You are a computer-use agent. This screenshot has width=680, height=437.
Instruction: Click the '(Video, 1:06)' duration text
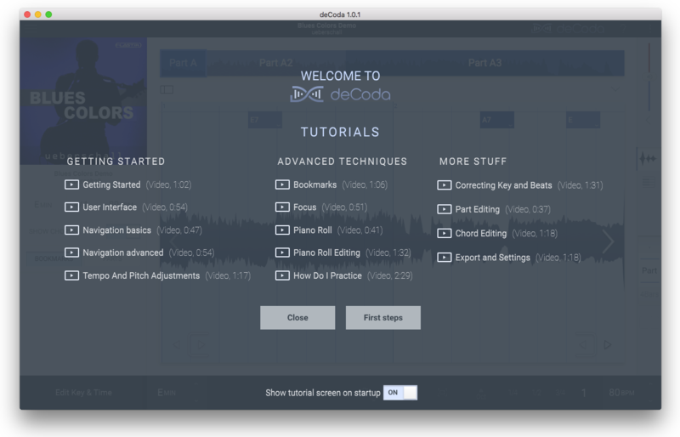pos(365,184)
